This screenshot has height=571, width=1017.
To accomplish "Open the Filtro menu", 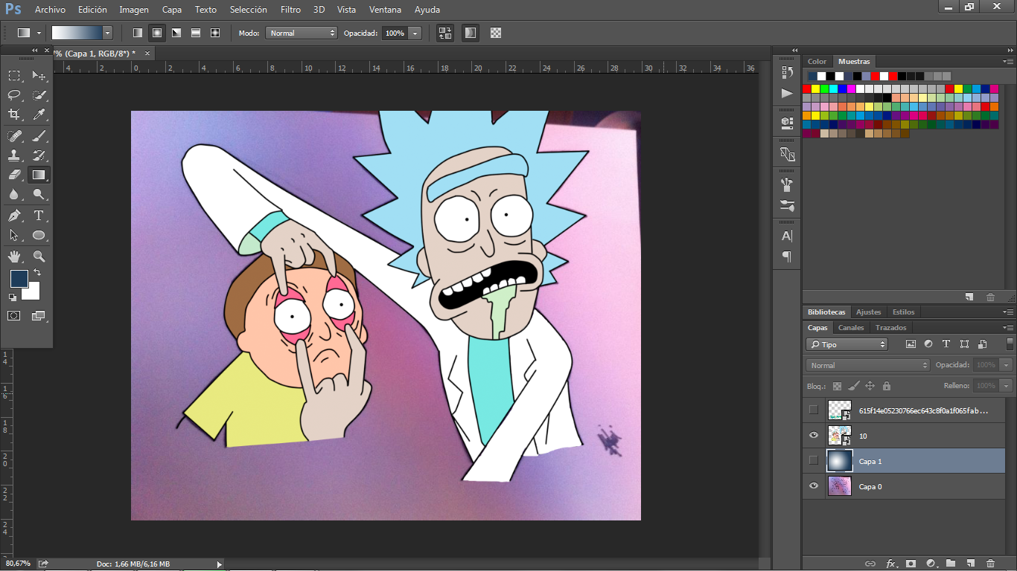I will pos(290,10).
